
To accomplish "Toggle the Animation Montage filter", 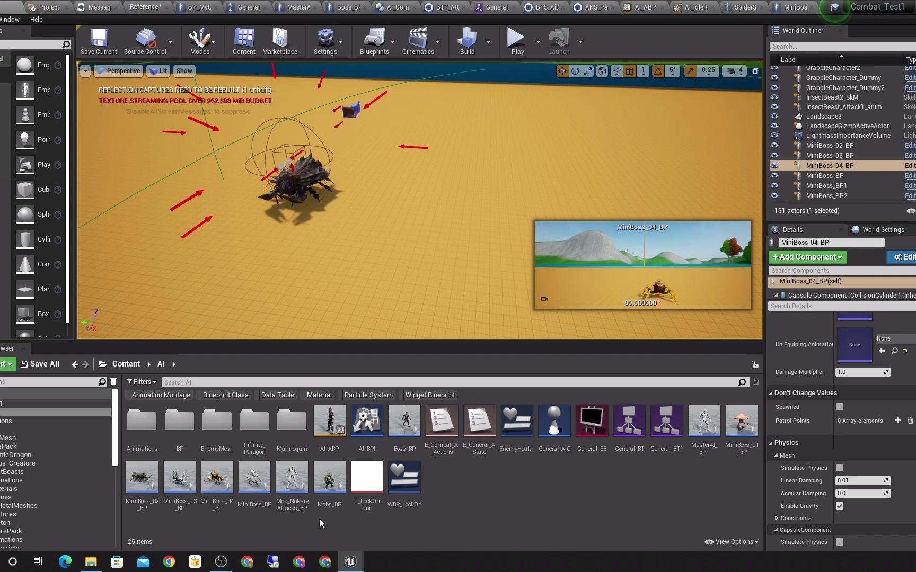I will click(x=161, y=395).
